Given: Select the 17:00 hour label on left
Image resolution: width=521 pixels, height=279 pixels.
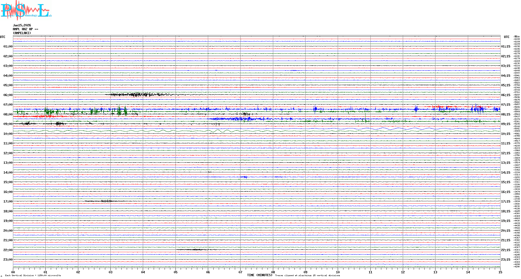Looking at the screenshot, I should pyautogui.click(x=8, y=202).
